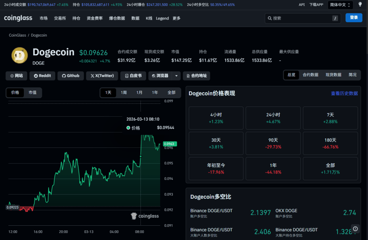Open the Reddit link button

coord(43,76)
